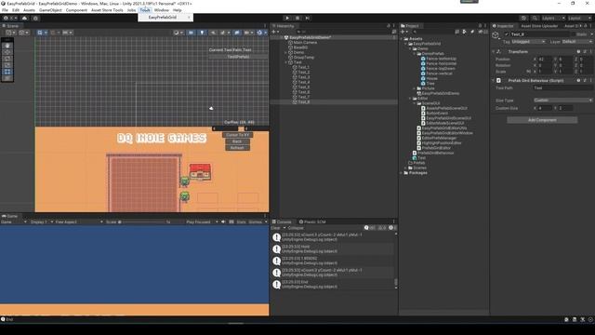595x335 pixels.
Task: Click the Cursor To XY button
Action: tap(237, 135)
